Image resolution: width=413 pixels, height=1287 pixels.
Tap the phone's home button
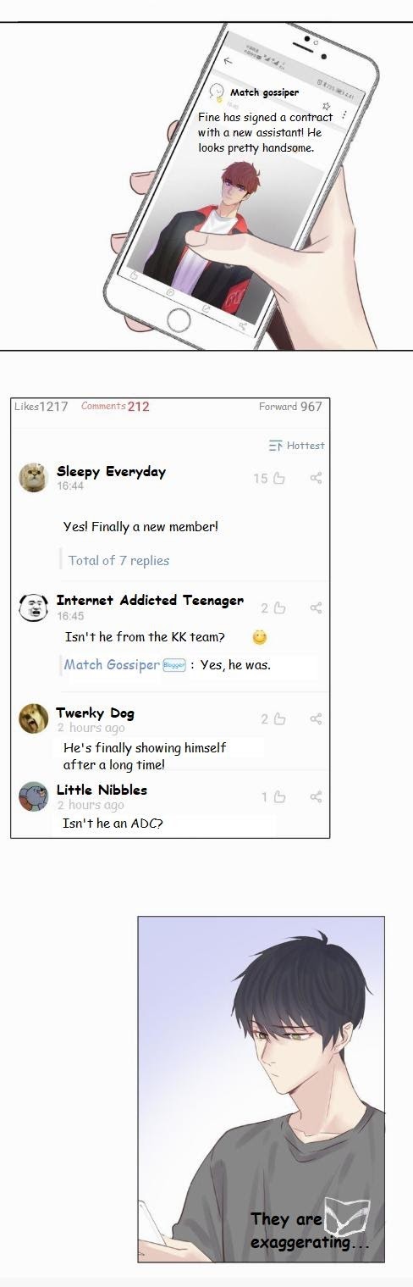pyautogui.click(x=179, y=319)
